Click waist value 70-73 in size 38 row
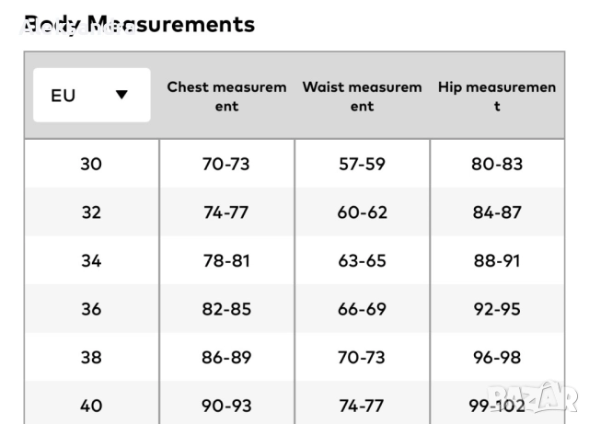 coord(362,357)
